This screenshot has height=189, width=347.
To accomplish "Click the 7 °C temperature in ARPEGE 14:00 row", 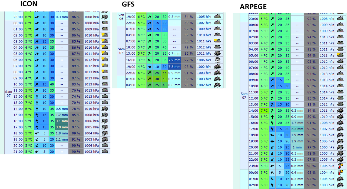I will pos(264,110).
